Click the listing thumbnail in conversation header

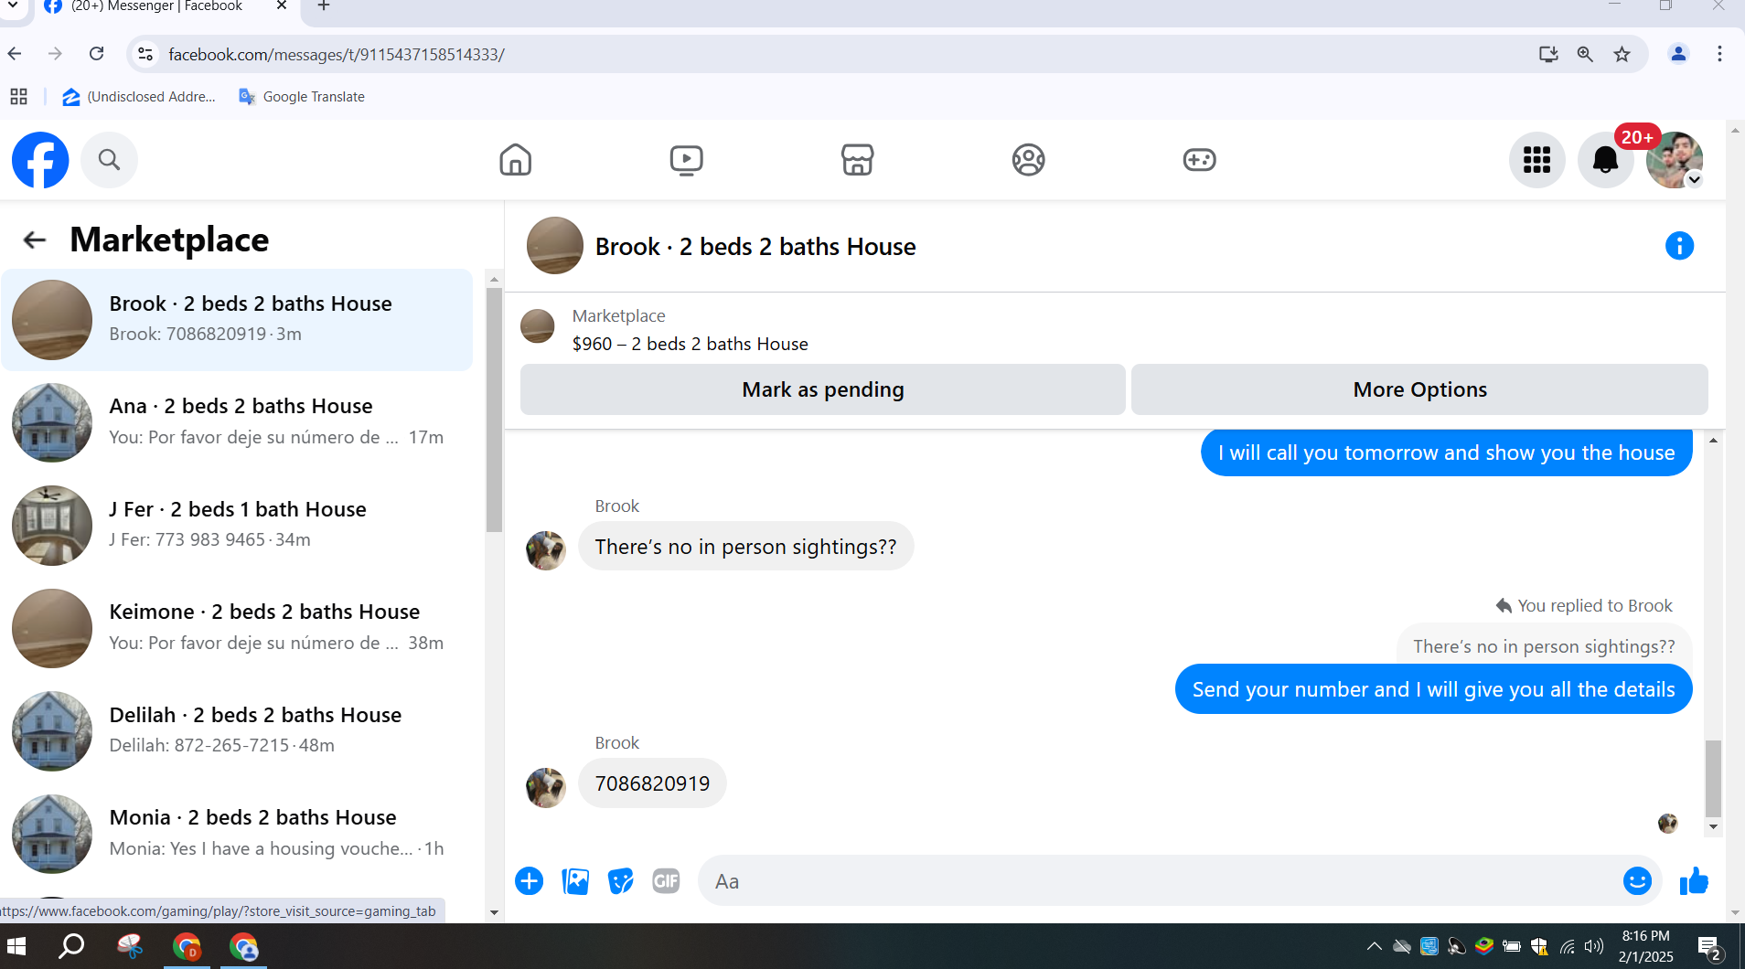tap(554, 246)
